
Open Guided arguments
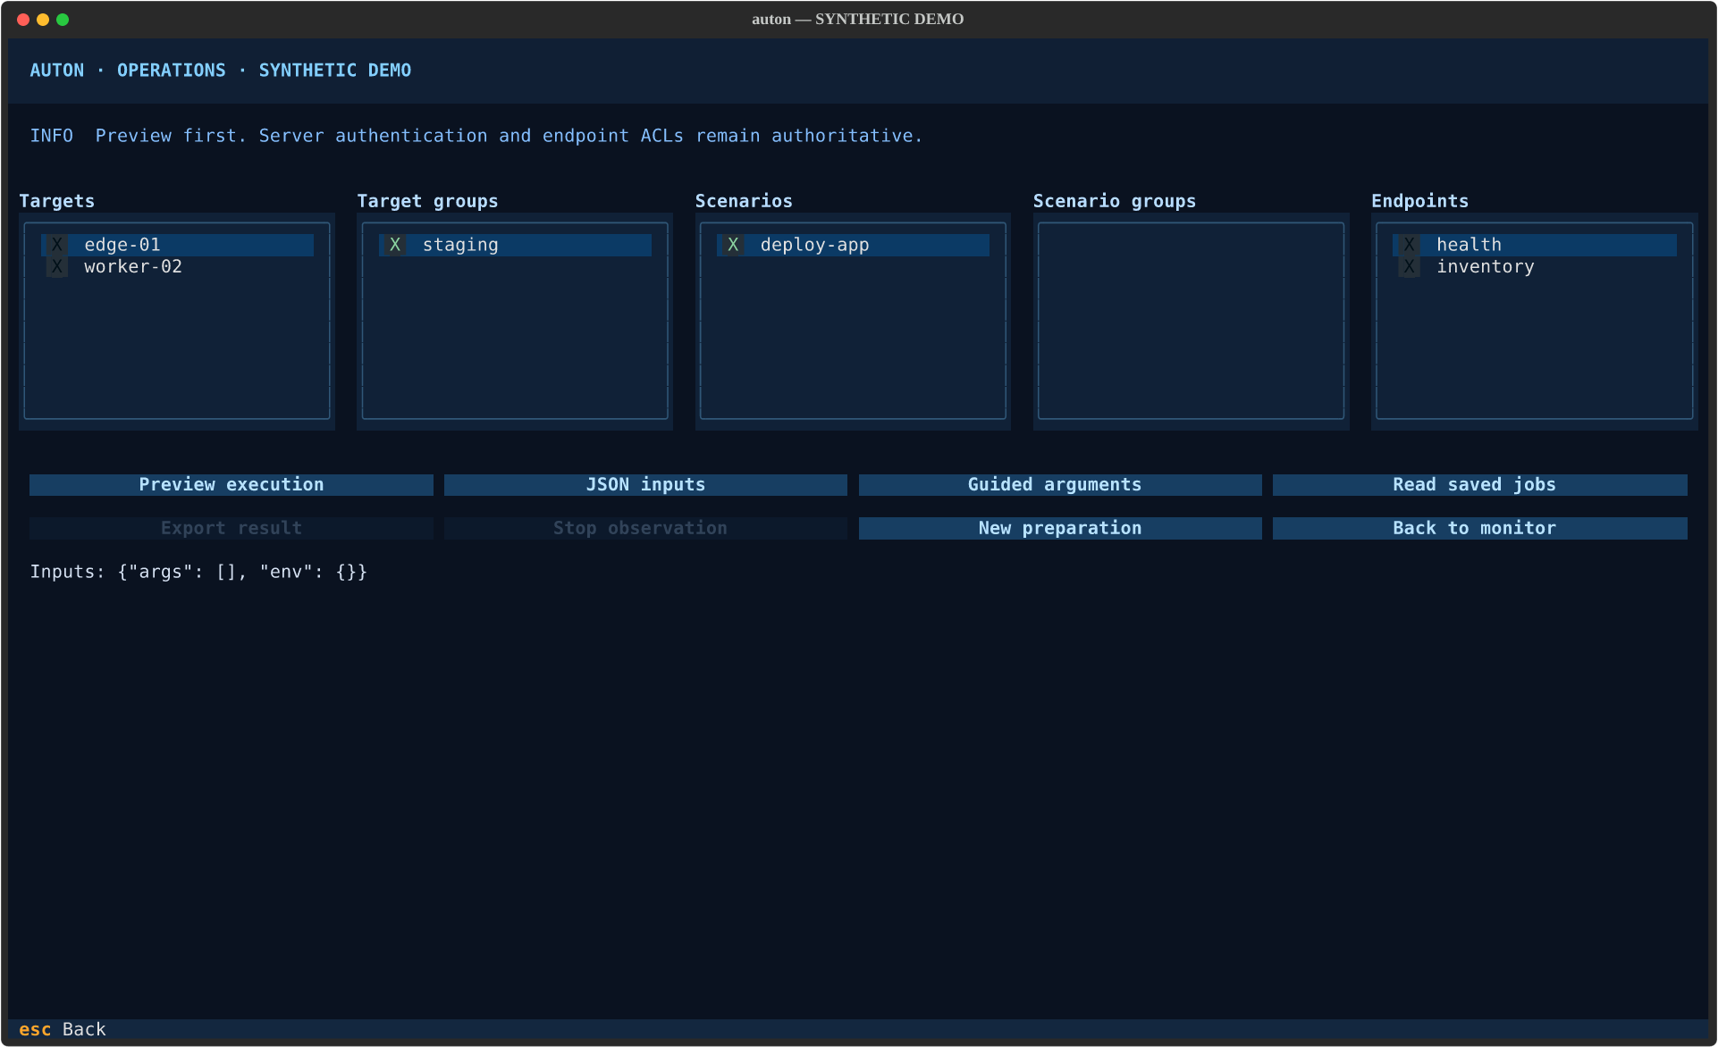click(1060, 485)
